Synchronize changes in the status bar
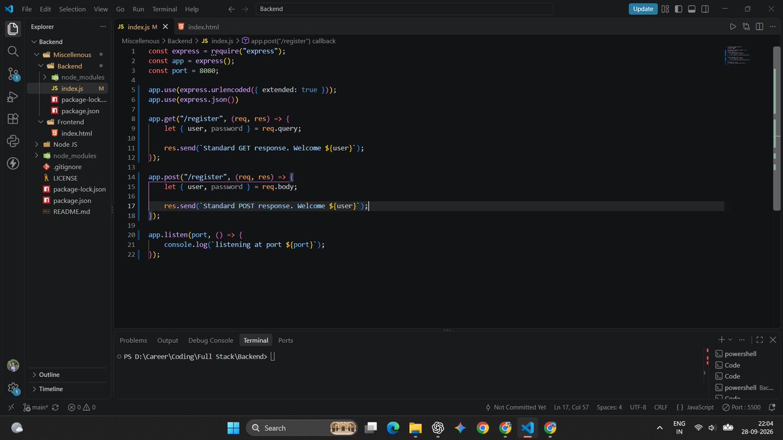The width and height of the screenshot is (783, 440). [x=55, y=407]
